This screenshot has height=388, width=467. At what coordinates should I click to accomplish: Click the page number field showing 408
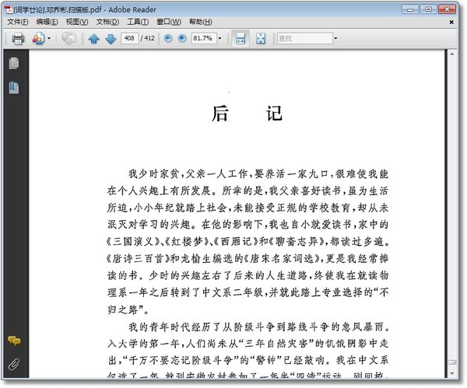129,38
